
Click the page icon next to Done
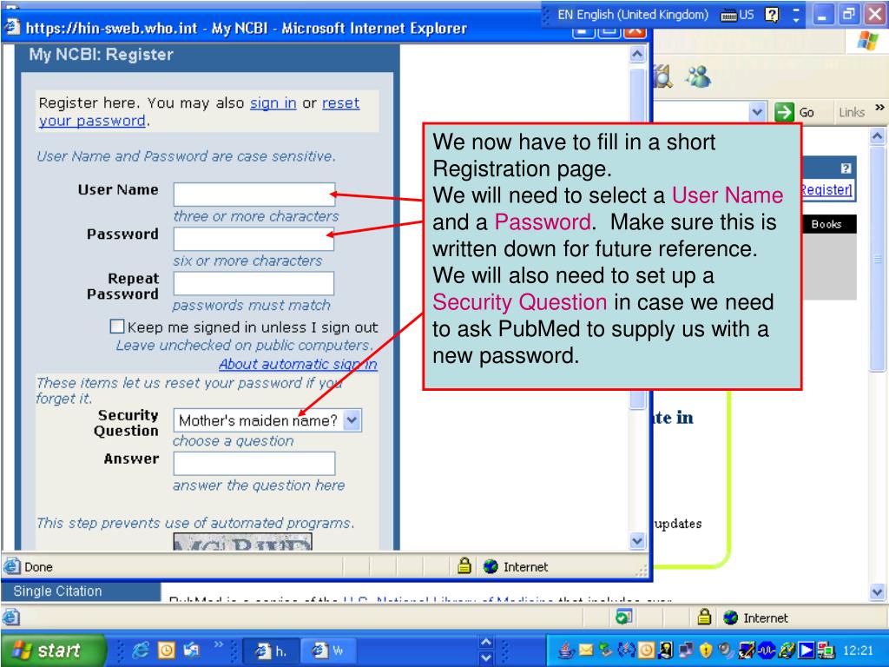(11, 566)
